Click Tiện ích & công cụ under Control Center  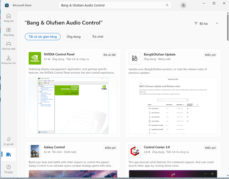[177, 152]
